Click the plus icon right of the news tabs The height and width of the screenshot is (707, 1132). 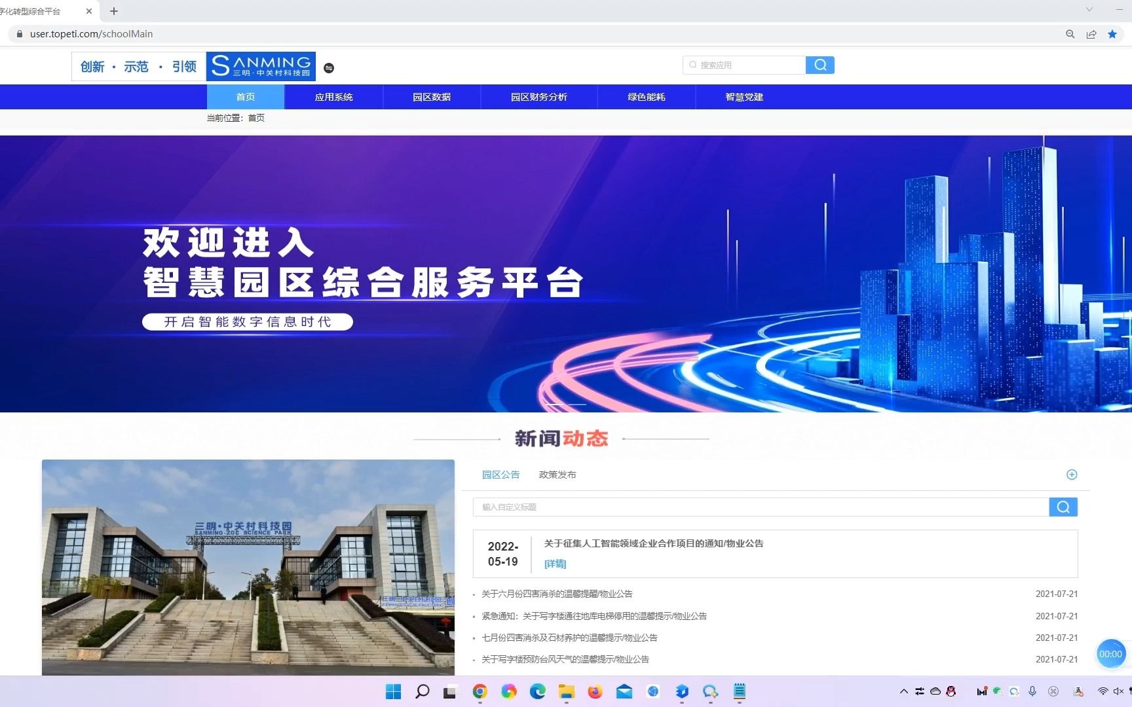[x=1072, y=475]
